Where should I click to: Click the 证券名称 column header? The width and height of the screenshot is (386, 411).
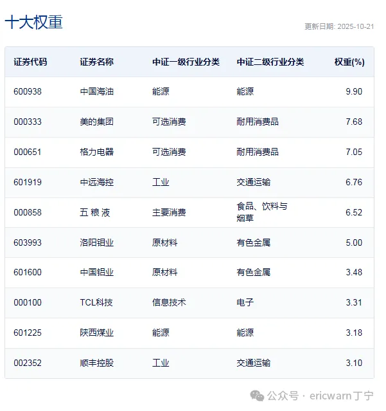point(96,62)
